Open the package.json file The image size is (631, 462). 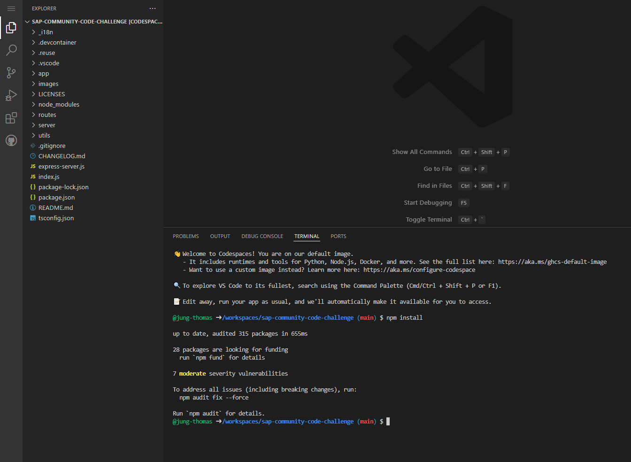[x=56, y=197]
